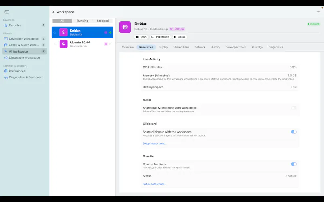This screenshot has width=324, height=202.
Task: Open Developer Workspace library item
Action: click(x=25, y=39)
